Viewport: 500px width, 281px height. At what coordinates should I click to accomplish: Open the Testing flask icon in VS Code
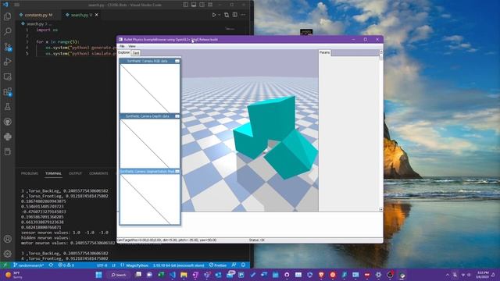(7, 107)
